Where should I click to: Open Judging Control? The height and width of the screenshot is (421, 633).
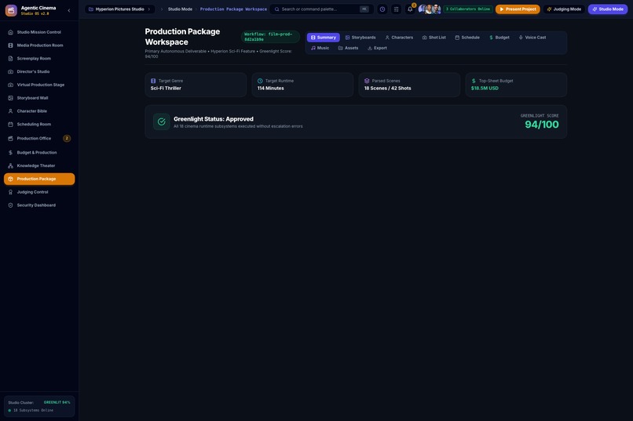coord(39,192)
